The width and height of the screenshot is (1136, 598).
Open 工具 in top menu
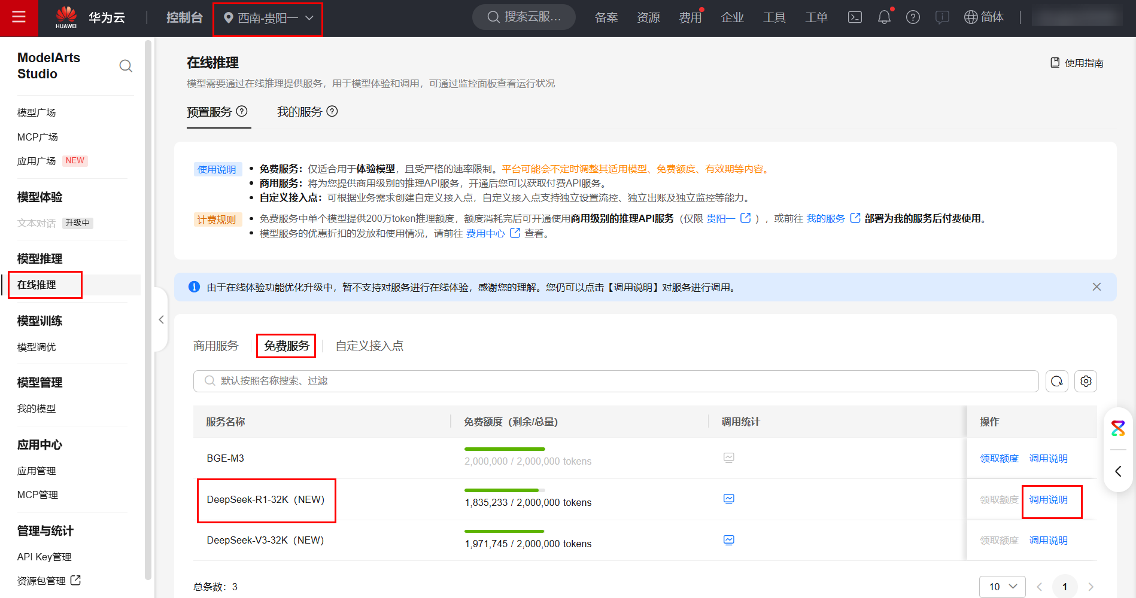point(774,17)
